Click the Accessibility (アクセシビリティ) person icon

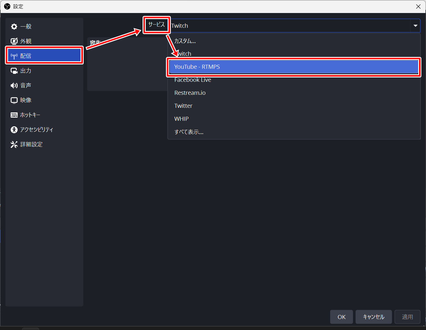(x=14, y=130)
